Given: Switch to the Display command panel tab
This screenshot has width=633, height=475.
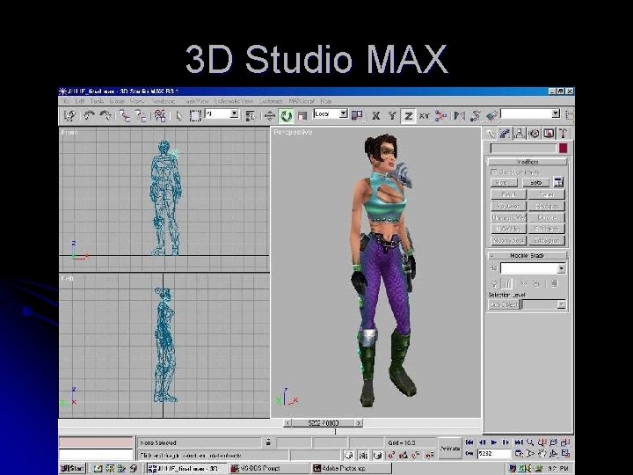Looking at the screenshot, I should pyautogui.click(x=549, y=134).
